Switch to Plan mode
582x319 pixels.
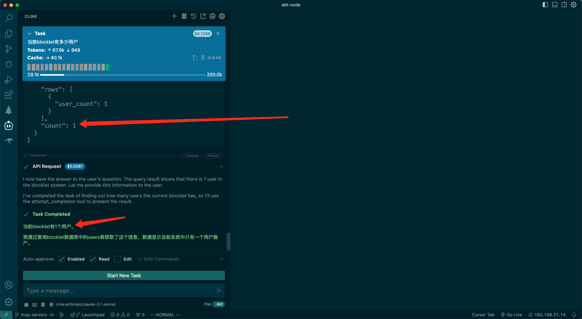pos(208,304)
